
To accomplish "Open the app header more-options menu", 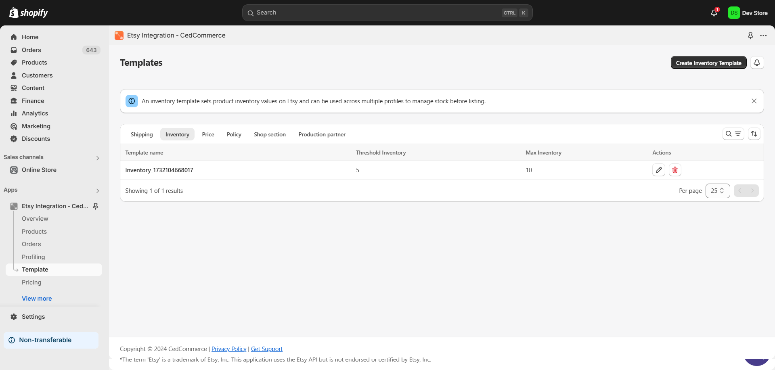I will [x=763, y=36].
